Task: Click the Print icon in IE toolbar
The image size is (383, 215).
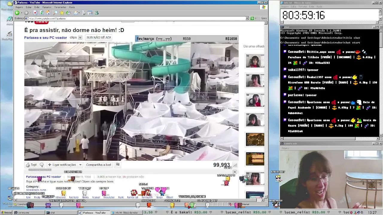Action: point(83,13)
